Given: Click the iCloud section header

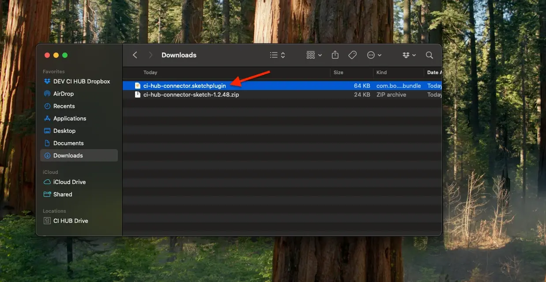Looking at the screenshot, I should point(50,172).
